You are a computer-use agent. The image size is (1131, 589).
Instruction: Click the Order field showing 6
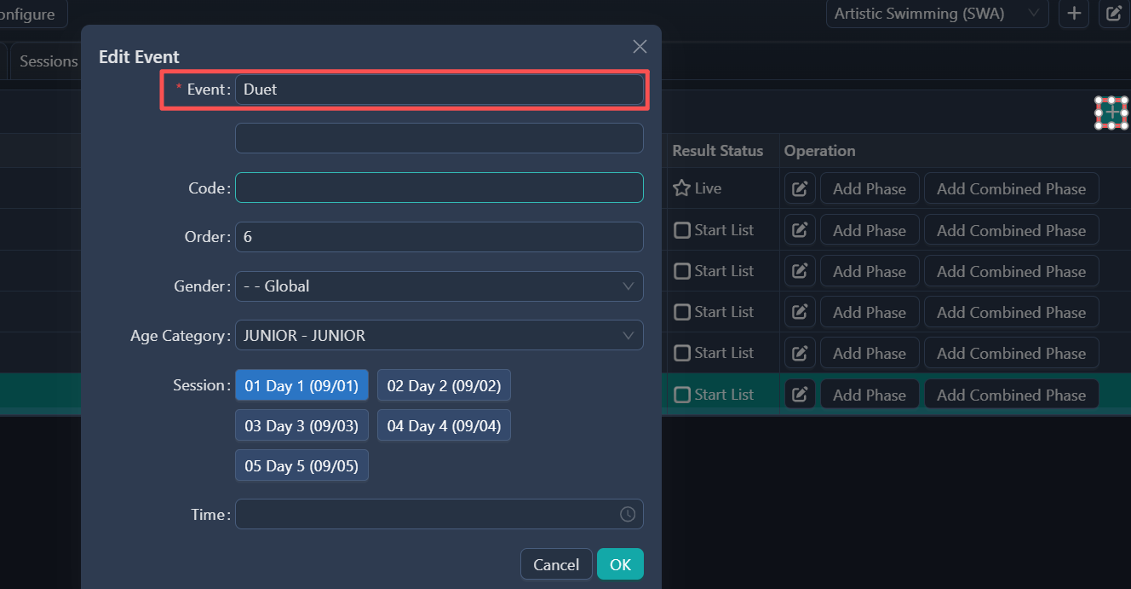[439, 237]
